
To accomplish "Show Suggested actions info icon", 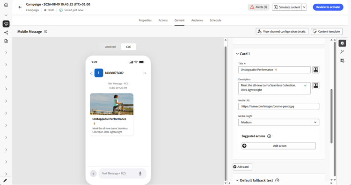I will pyautogui.click(x=269, y=136).
